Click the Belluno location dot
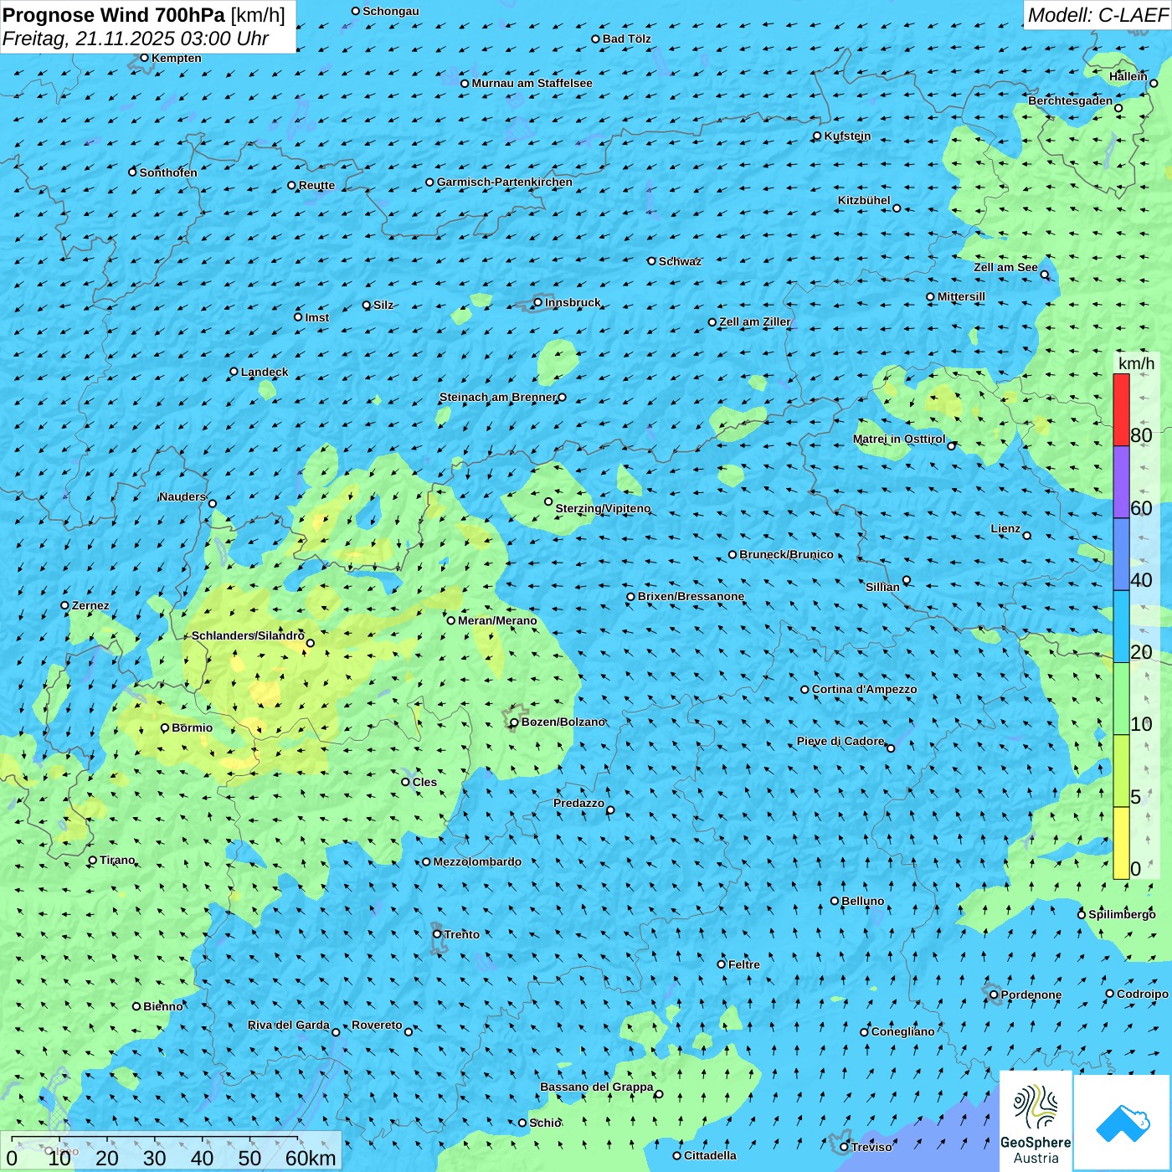The height and width of the screenshot is (1172, 1172). click(x=835, y=901)
